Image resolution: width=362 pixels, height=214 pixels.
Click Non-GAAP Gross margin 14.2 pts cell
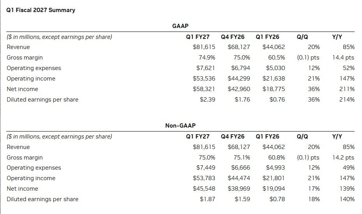point(343,158)
